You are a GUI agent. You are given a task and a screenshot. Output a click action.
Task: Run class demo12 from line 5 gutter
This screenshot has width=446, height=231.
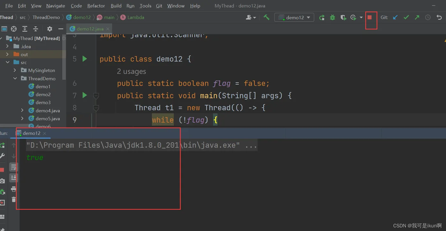click(x=84, y=59)
